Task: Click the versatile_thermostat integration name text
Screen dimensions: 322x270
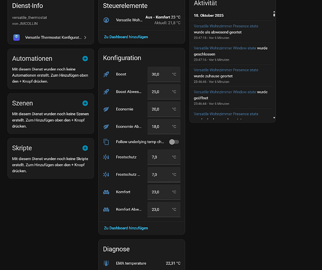Action: [29, 17]
